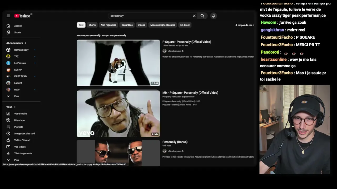337x189 pixels.
Task: Open À regarder plus tard
Action: [24, 133]
